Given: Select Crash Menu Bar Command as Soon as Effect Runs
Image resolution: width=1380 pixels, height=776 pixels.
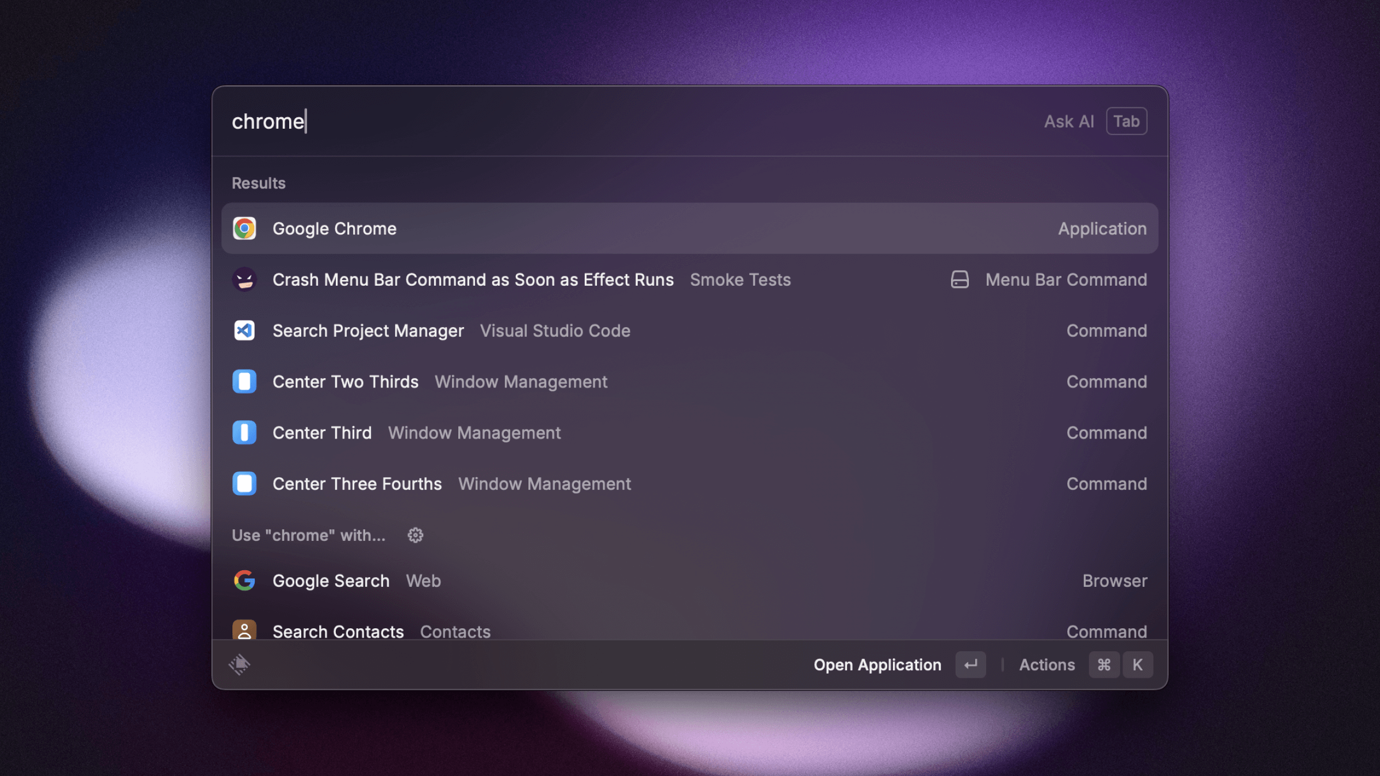Looking at the screenshot, I should [x=689, y=280].
